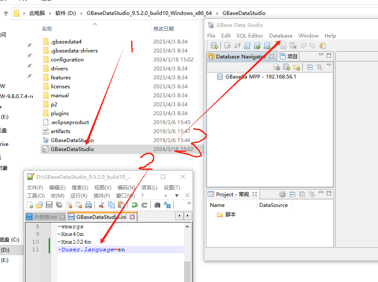Switch to the 项目 tab in GBase
This screenshot has width=378, height=282.
289,56
